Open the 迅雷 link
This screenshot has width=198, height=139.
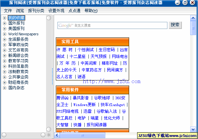tap(87, 111)
